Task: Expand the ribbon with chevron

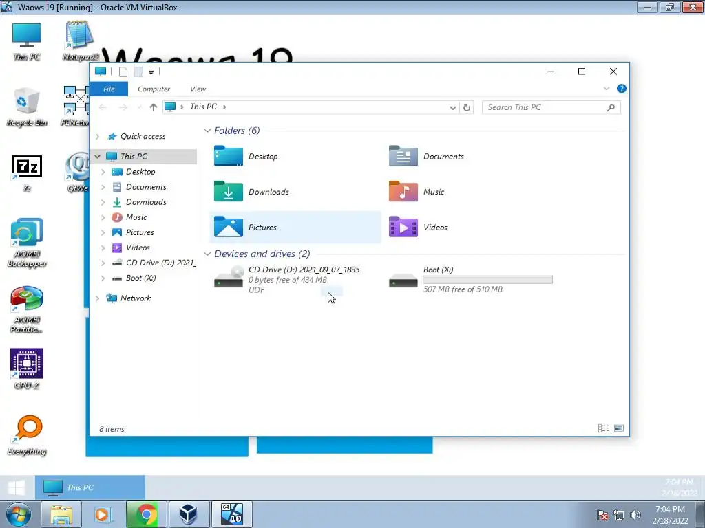Action: coord(607,89)
